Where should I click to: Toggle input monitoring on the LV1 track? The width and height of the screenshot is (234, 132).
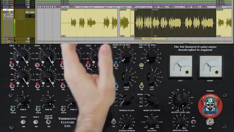pyautogui.click(x=7, y=12)
